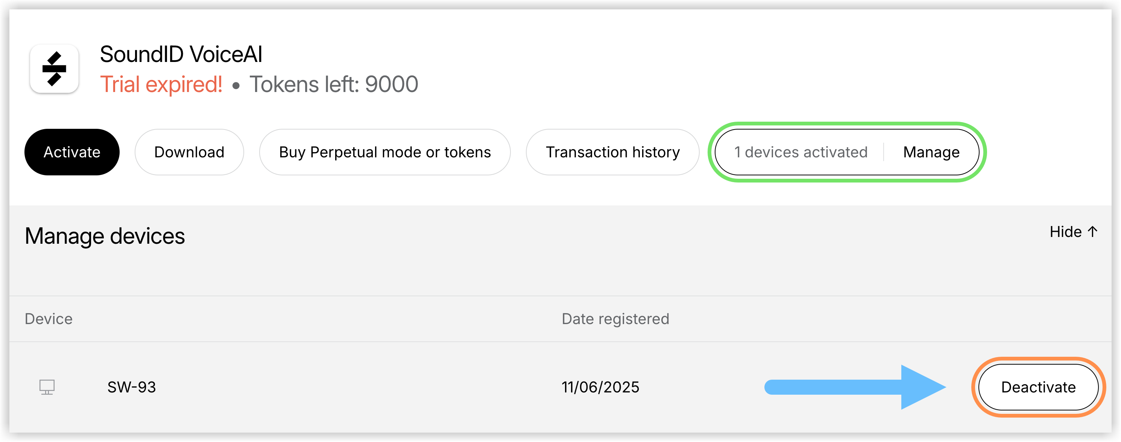Select the SW-93 device name
The width and height of the screenshot is (1121, 442).
click(x=132, y=387)
